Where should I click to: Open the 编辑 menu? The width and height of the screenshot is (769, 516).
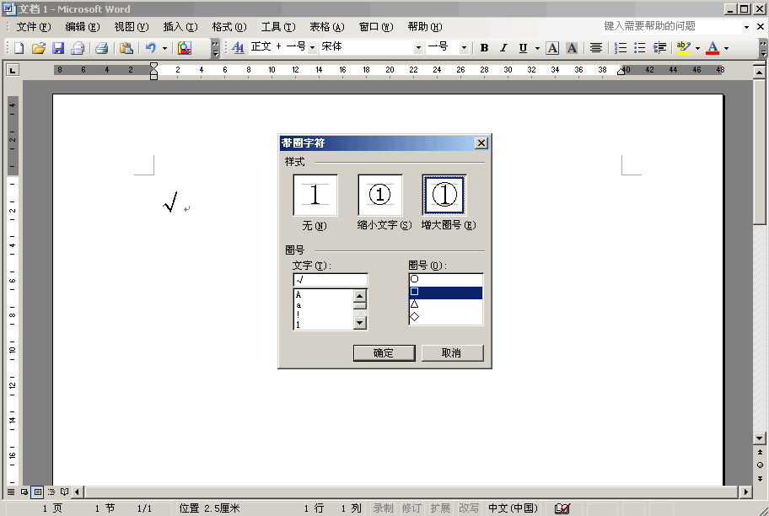pos(83,27)
